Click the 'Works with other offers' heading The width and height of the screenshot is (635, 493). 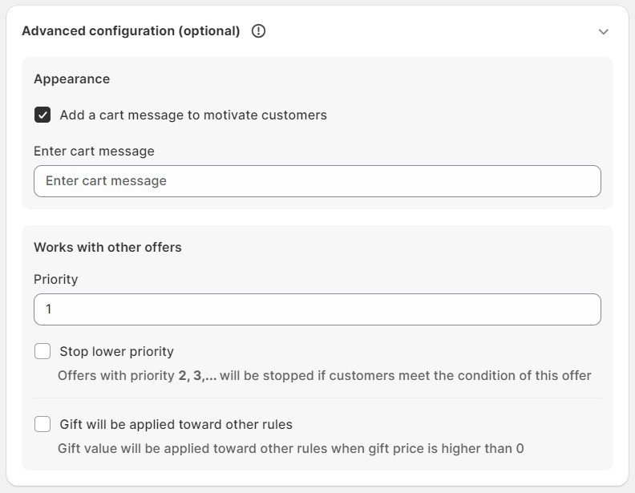pyautogui.click(x=107, y=247)
